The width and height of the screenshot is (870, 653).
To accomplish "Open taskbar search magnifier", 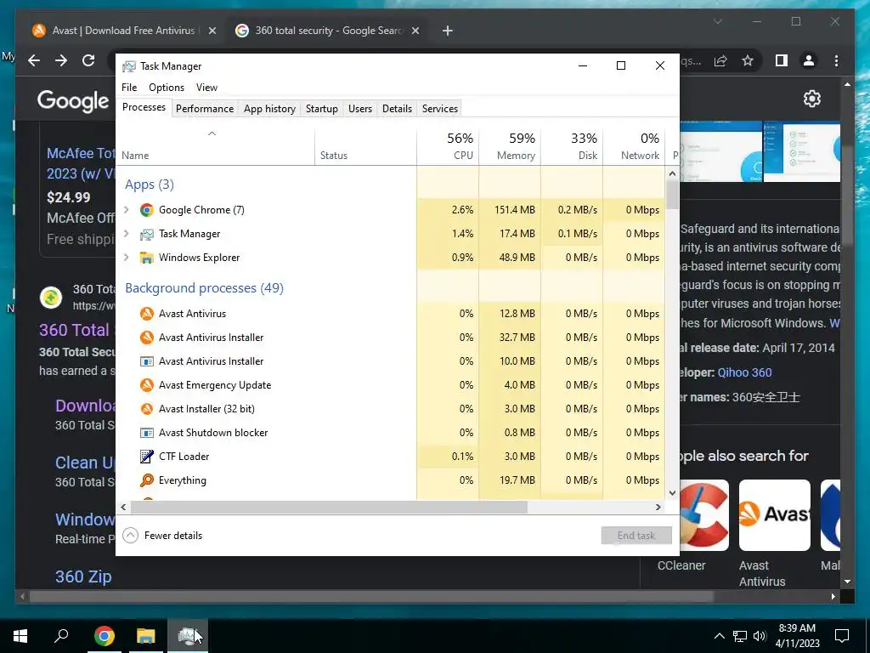I will tap(61, 635).
